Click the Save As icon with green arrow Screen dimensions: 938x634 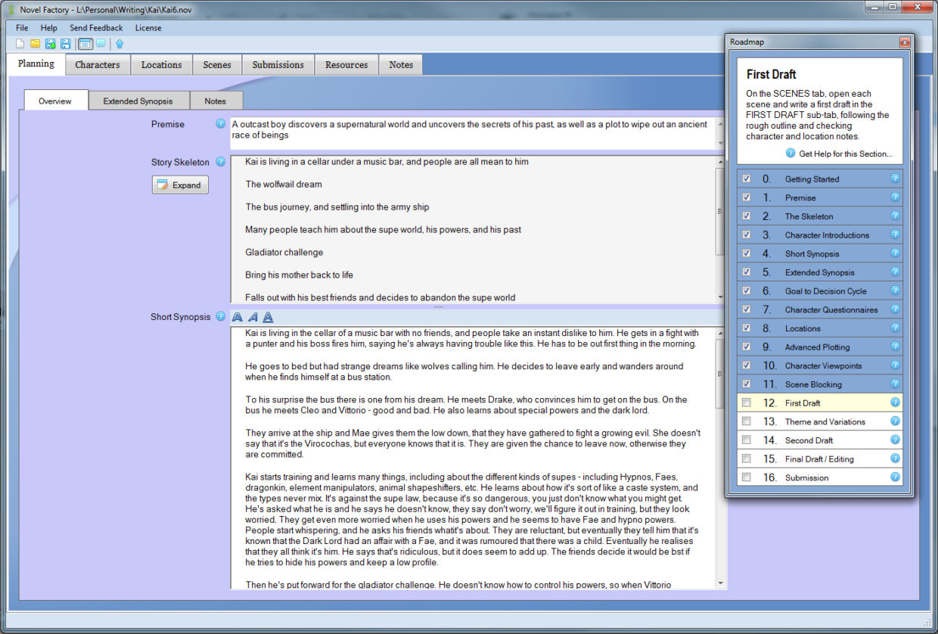click(x=50, y=44)
